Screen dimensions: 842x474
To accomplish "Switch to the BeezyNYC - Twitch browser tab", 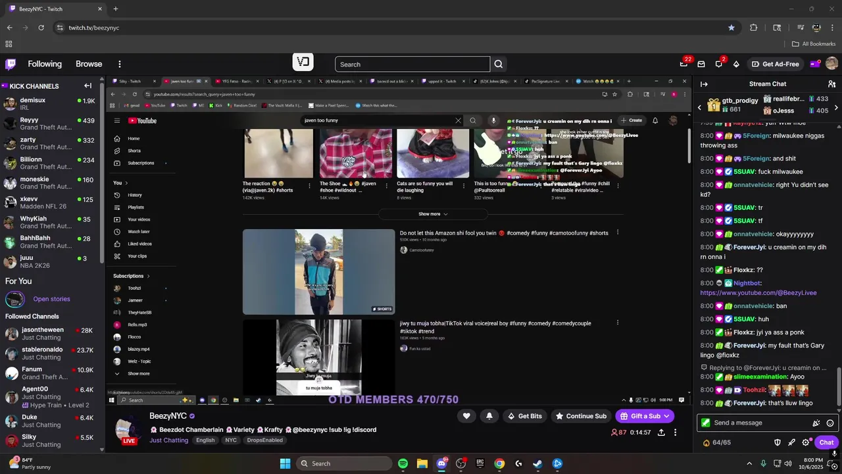I will (x=56, y=9).
